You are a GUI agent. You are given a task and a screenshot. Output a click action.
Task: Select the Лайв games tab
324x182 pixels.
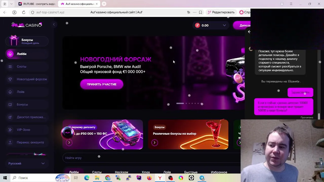167,172
